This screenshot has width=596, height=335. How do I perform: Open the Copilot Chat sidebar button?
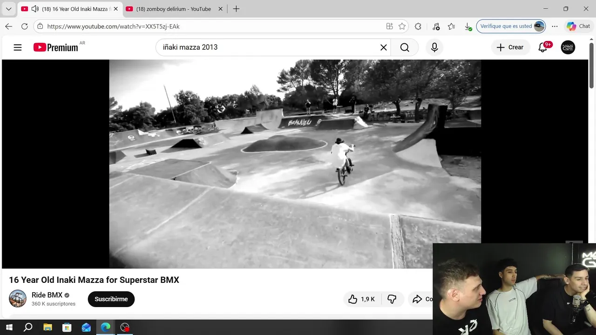(x=578, y=27)
